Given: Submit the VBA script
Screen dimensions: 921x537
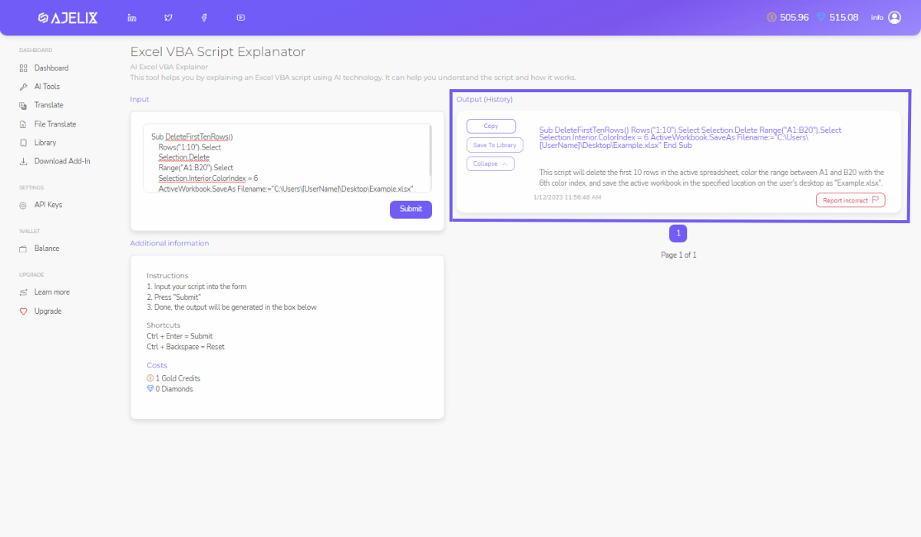Looking at the screenshot, I should pyautogui.click(x=411, y=209).
